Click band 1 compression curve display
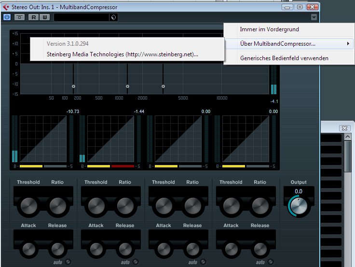The height and width of the screenshot is (267, 355). click(x=43, y=139)
